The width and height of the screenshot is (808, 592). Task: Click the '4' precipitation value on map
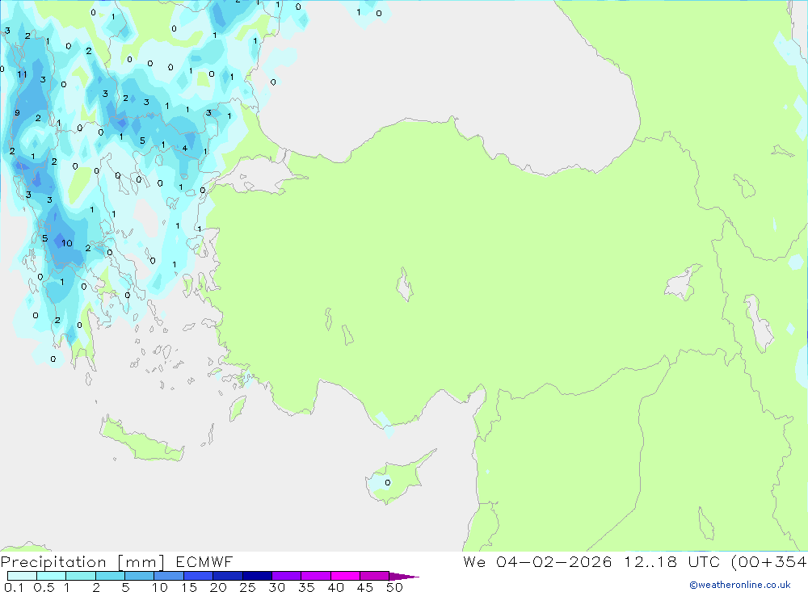tap(185, 149)
